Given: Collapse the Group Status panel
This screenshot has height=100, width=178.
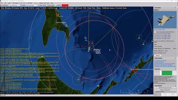Looking at the screenshot, I should (175, 8).
